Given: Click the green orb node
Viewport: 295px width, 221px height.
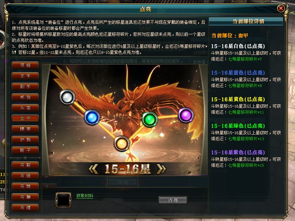Looking at the screenshot, I should (x=150, y=119).
